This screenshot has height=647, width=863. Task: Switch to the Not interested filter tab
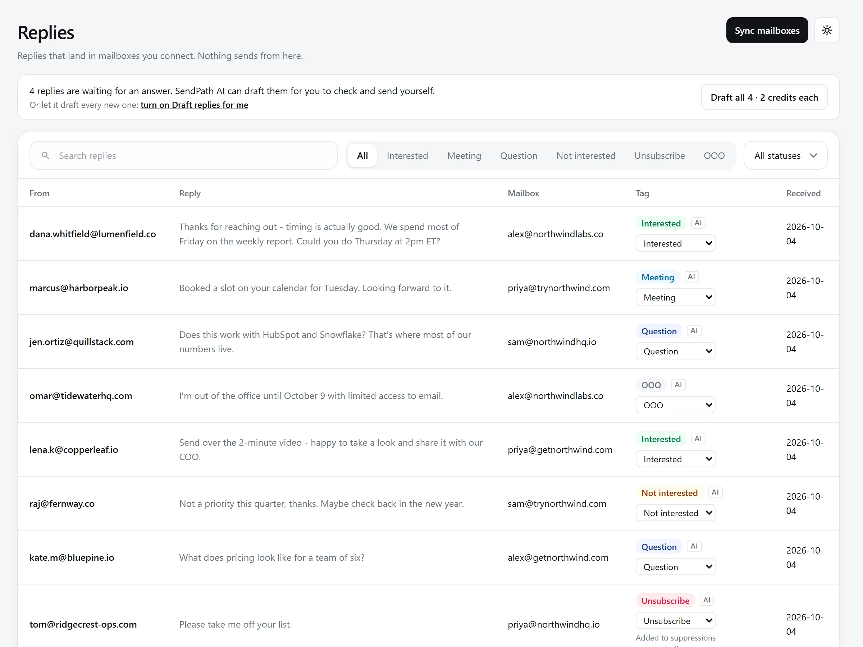586,156
